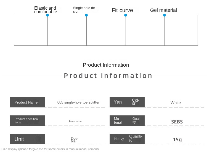The image size is (207, 157).
Task: Select the Product Name dark label cell
Action: point(27,102)
